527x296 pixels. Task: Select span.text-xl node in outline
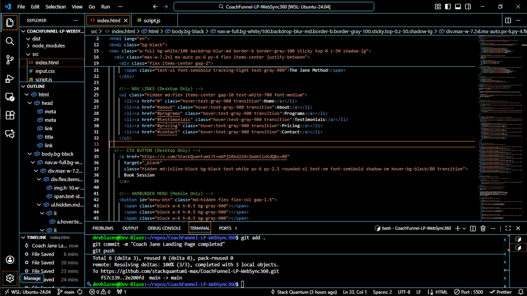pyautogui.click(x=52, y=196)
